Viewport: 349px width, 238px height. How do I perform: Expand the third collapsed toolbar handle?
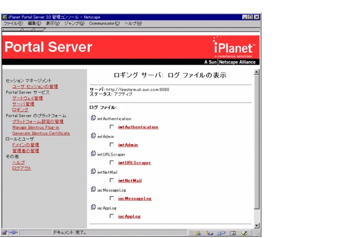39,29
